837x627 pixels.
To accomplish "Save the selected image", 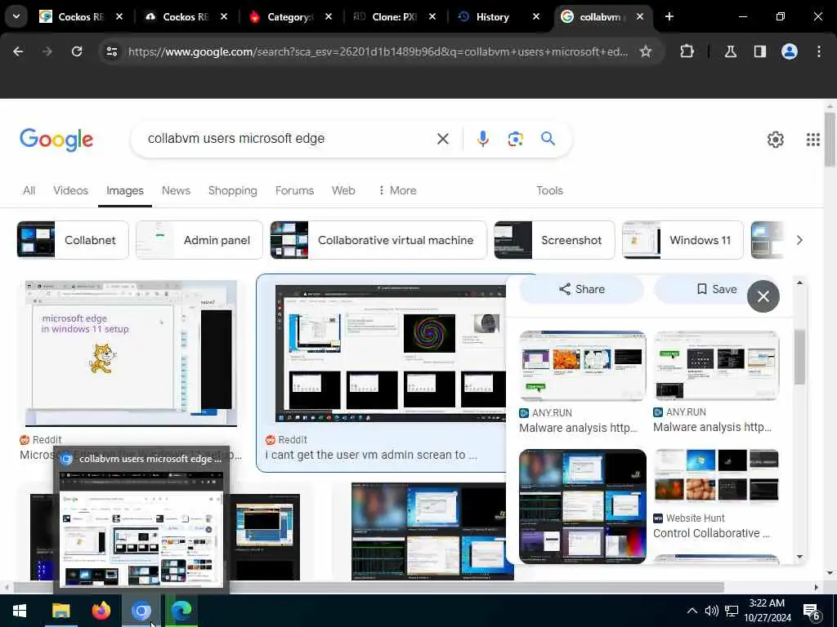I will pos(717,290).
